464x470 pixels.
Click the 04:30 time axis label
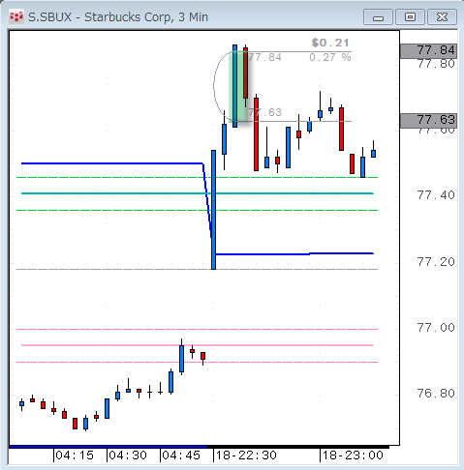128,455
